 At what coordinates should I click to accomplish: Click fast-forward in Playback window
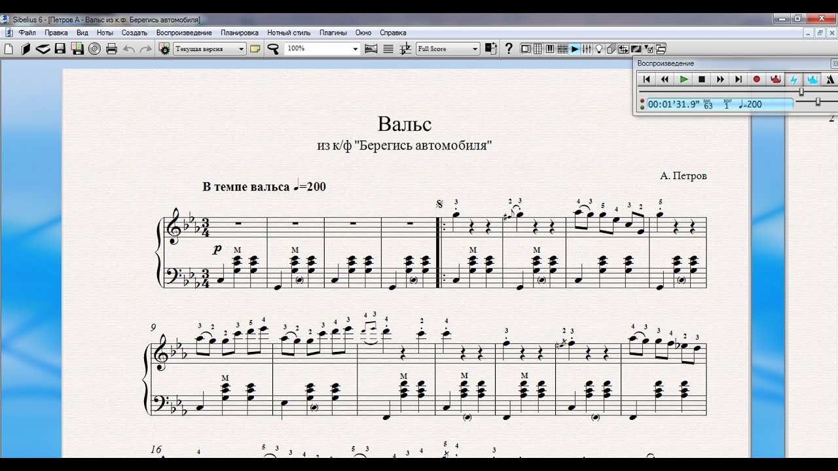pyautogui.click(x=720, y=79)
